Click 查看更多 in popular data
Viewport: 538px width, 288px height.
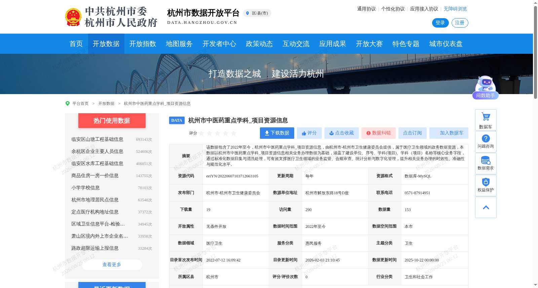(112, 265)
